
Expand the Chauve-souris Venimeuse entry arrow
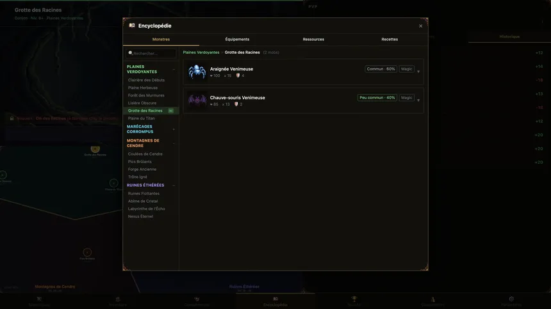(418, 100)
